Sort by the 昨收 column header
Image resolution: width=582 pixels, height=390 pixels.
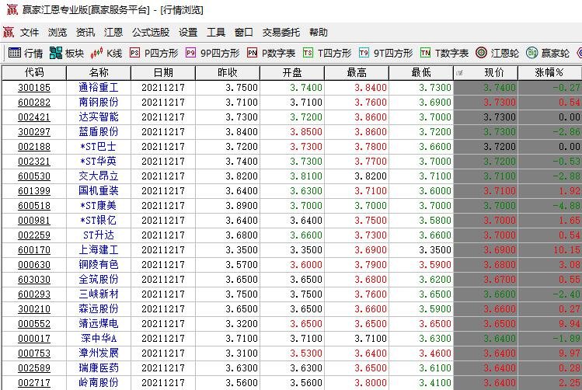(x=228, y=73)
